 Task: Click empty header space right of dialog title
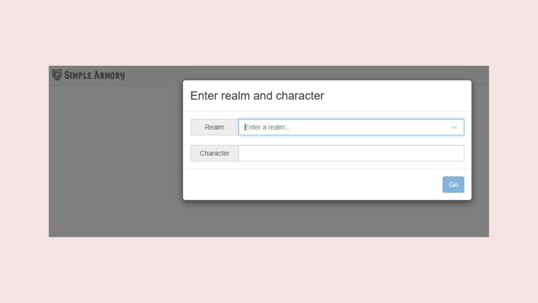pyautogui.click(x=395, y=96)
